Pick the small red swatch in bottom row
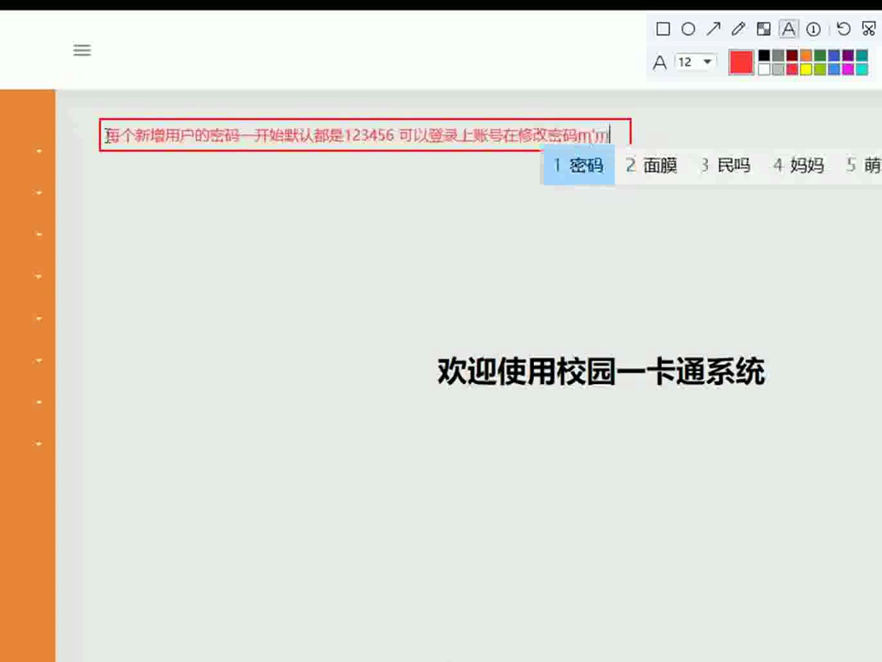882x662 pixels. pos(792,69)
